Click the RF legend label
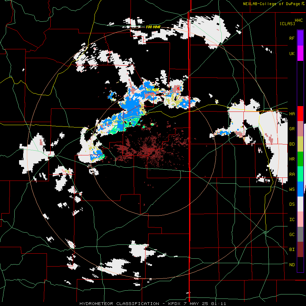 (x=292, y=38)
